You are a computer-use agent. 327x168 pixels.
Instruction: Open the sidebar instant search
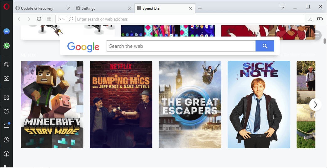[7, 65]
